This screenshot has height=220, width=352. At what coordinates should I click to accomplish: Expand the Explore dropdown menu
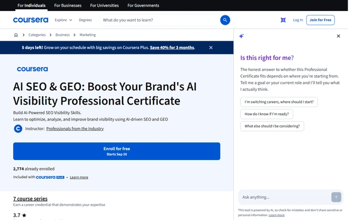coord(63,20)
